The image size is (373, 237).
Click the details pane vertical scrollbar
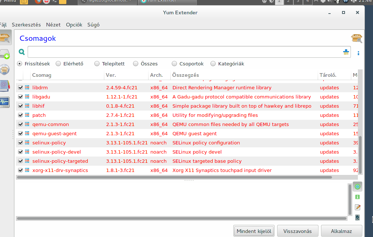(350, 200)
